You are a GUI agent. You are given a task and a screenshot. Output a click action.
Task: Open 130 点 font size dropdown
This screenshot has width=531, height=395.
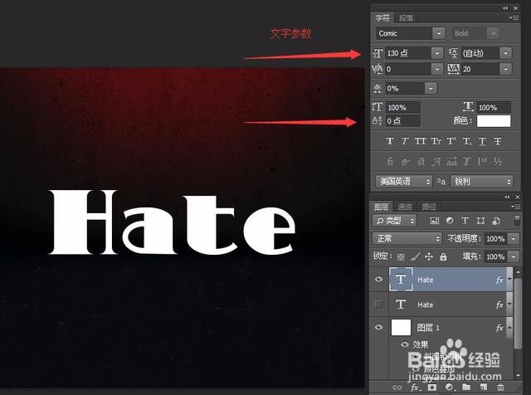437,53
